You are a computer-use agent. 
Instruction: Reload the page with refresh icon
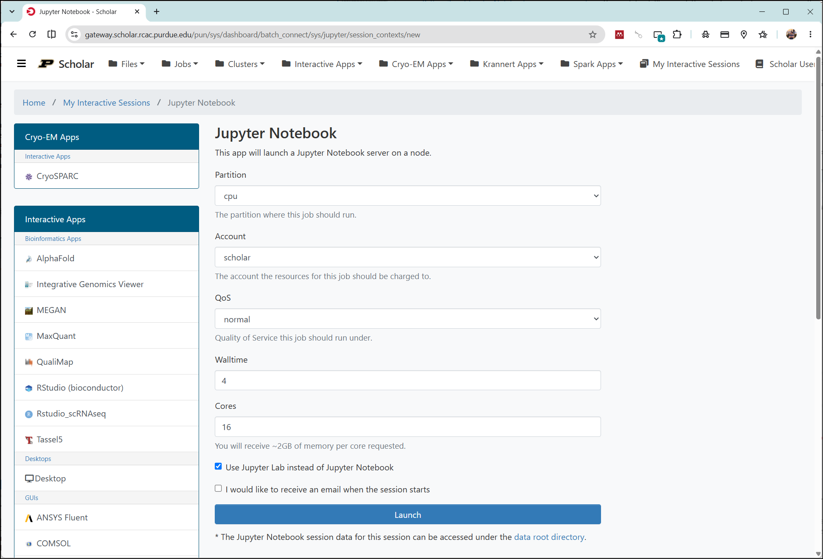tap(32, 34)
